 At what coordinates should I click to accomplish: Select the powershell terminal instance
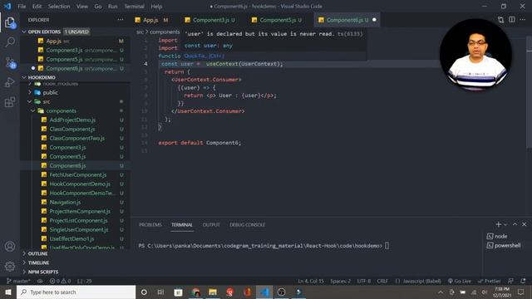[x=505, y=246]
